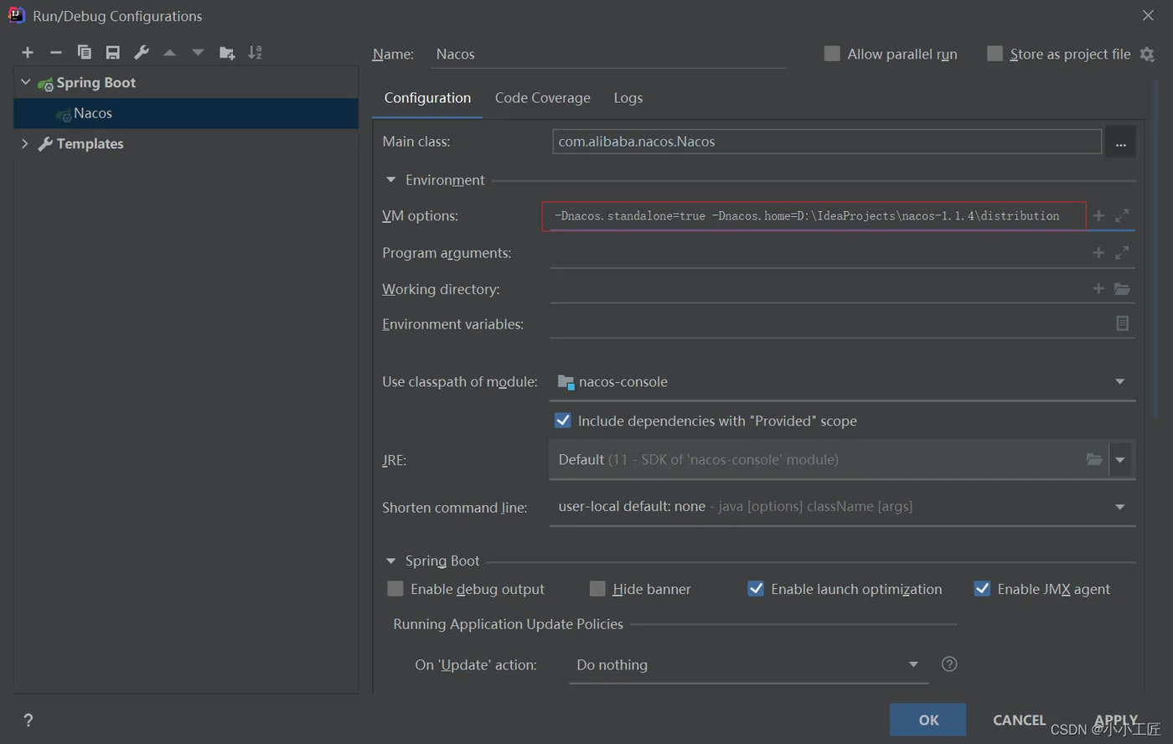
Task: Click into the Main class field
Action: click(825, 142)
